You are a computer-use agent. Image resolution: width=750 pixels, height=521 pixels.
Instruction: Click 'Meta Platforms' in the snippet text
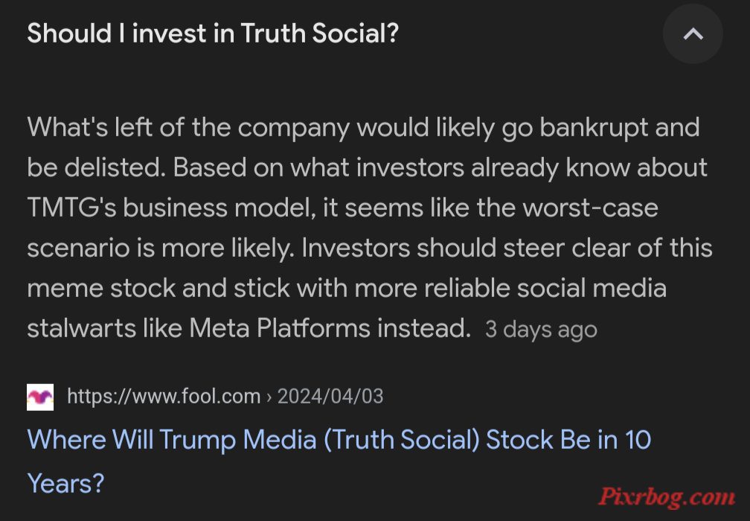click(280, 328)
